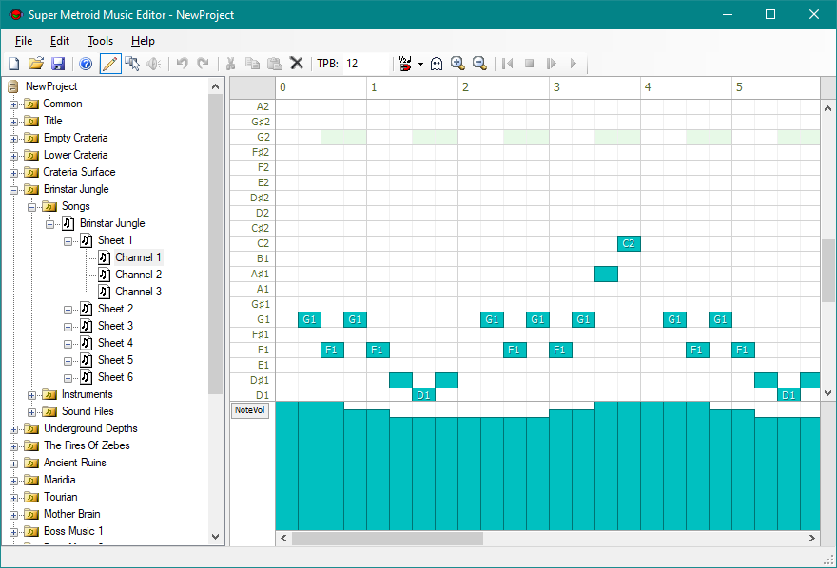Stop playback with the square stop button

pyautogui.click(x=530, y=64)
